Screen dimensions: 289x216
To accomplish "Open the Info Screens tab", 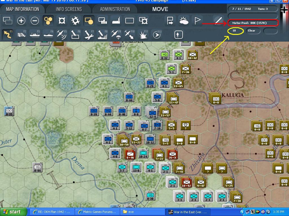I will click(x=69, y=9).
